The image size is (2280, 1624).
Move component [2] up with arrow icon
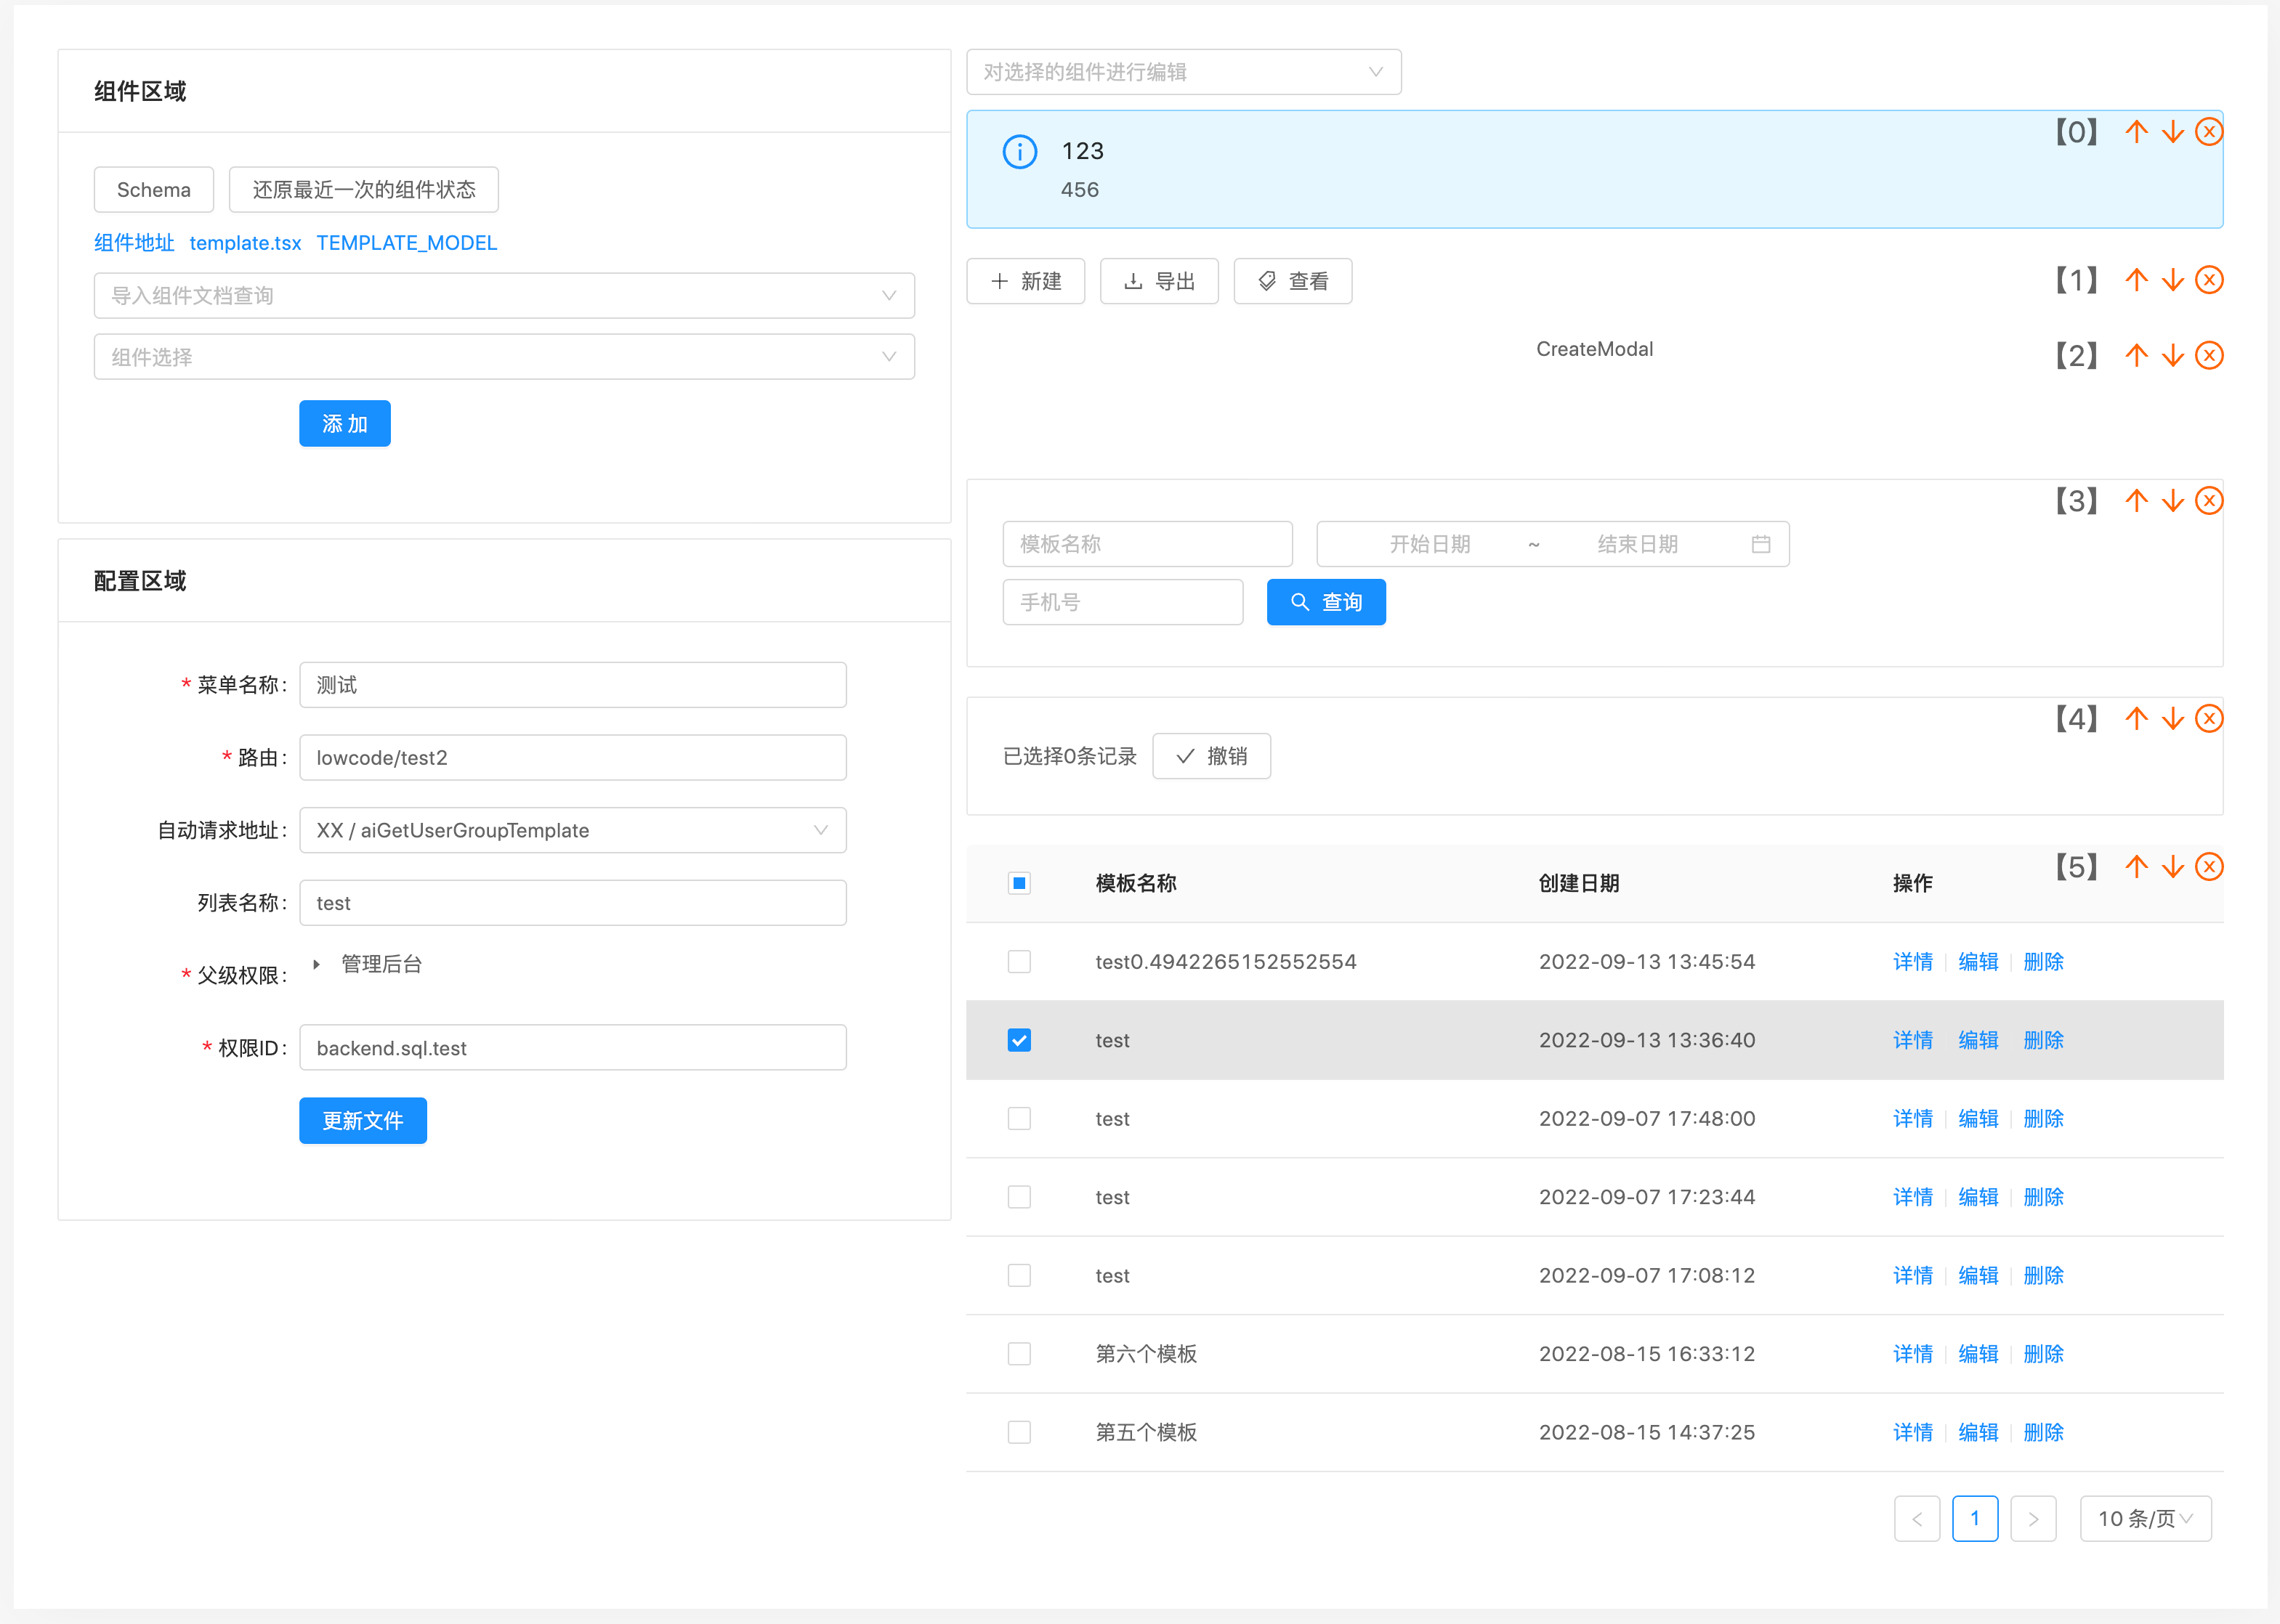pos(2136,356)
